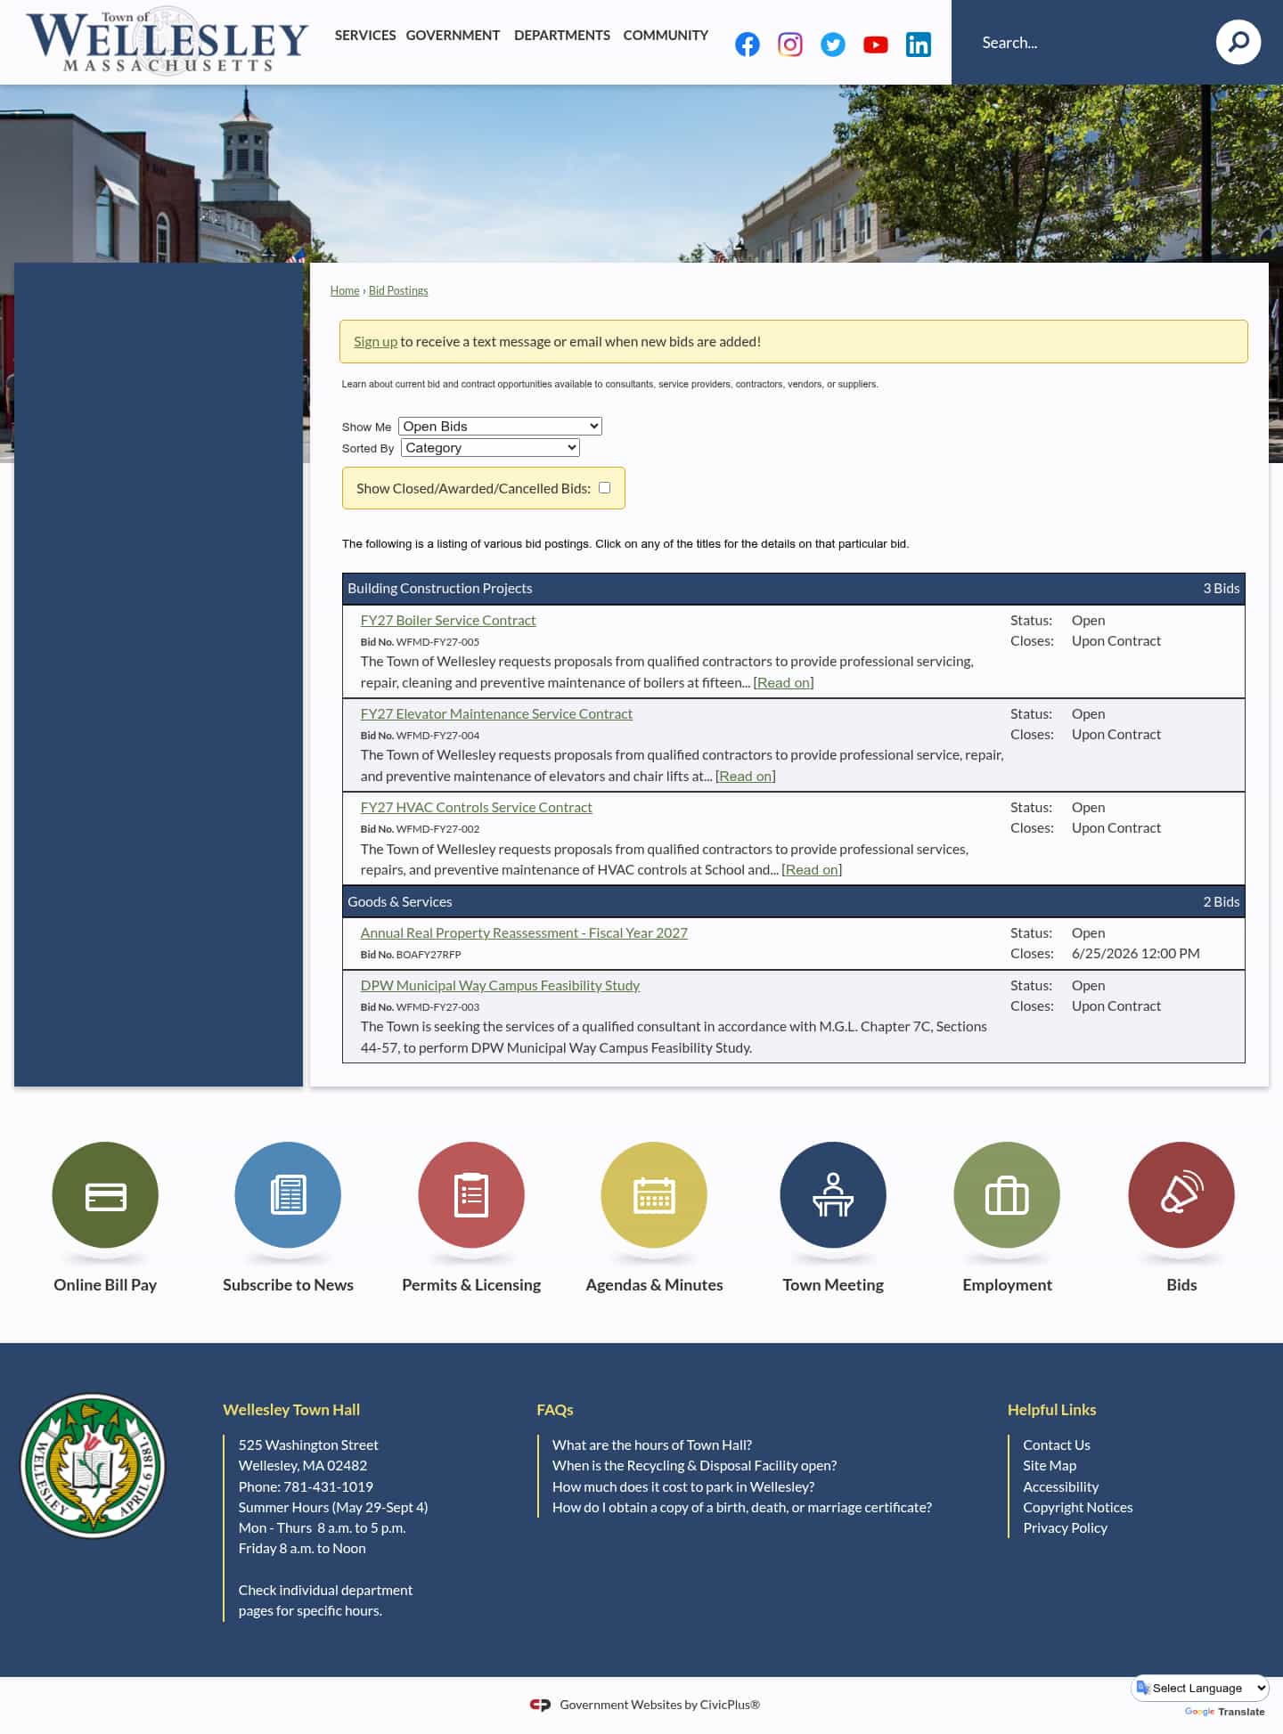
Task: Open the birth, death, marriage certificate FAQ
Action: (x=742, y=1507)
